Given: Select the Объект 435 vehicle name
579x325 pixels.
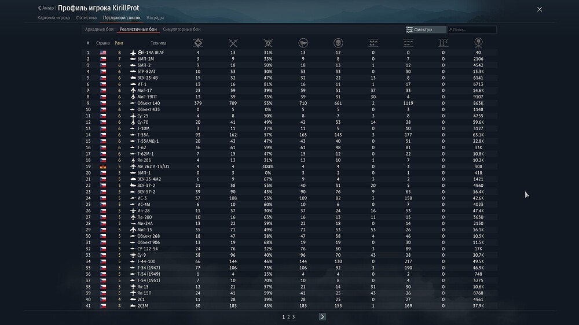Looking at the screenshot, I should click(148, 109).
